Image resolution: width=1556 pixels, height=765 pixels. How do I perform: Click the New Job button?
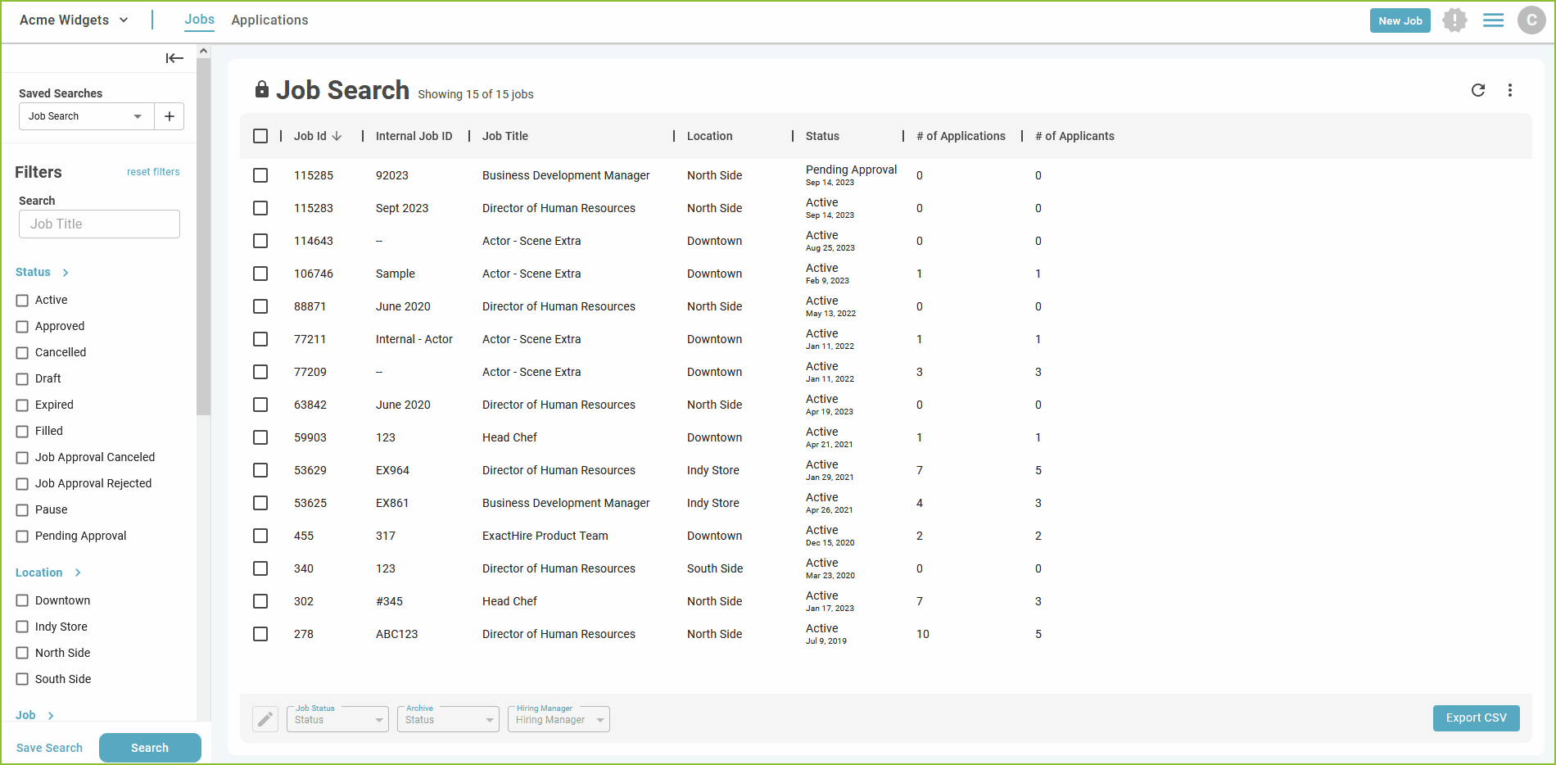[x=1400, y=20]
